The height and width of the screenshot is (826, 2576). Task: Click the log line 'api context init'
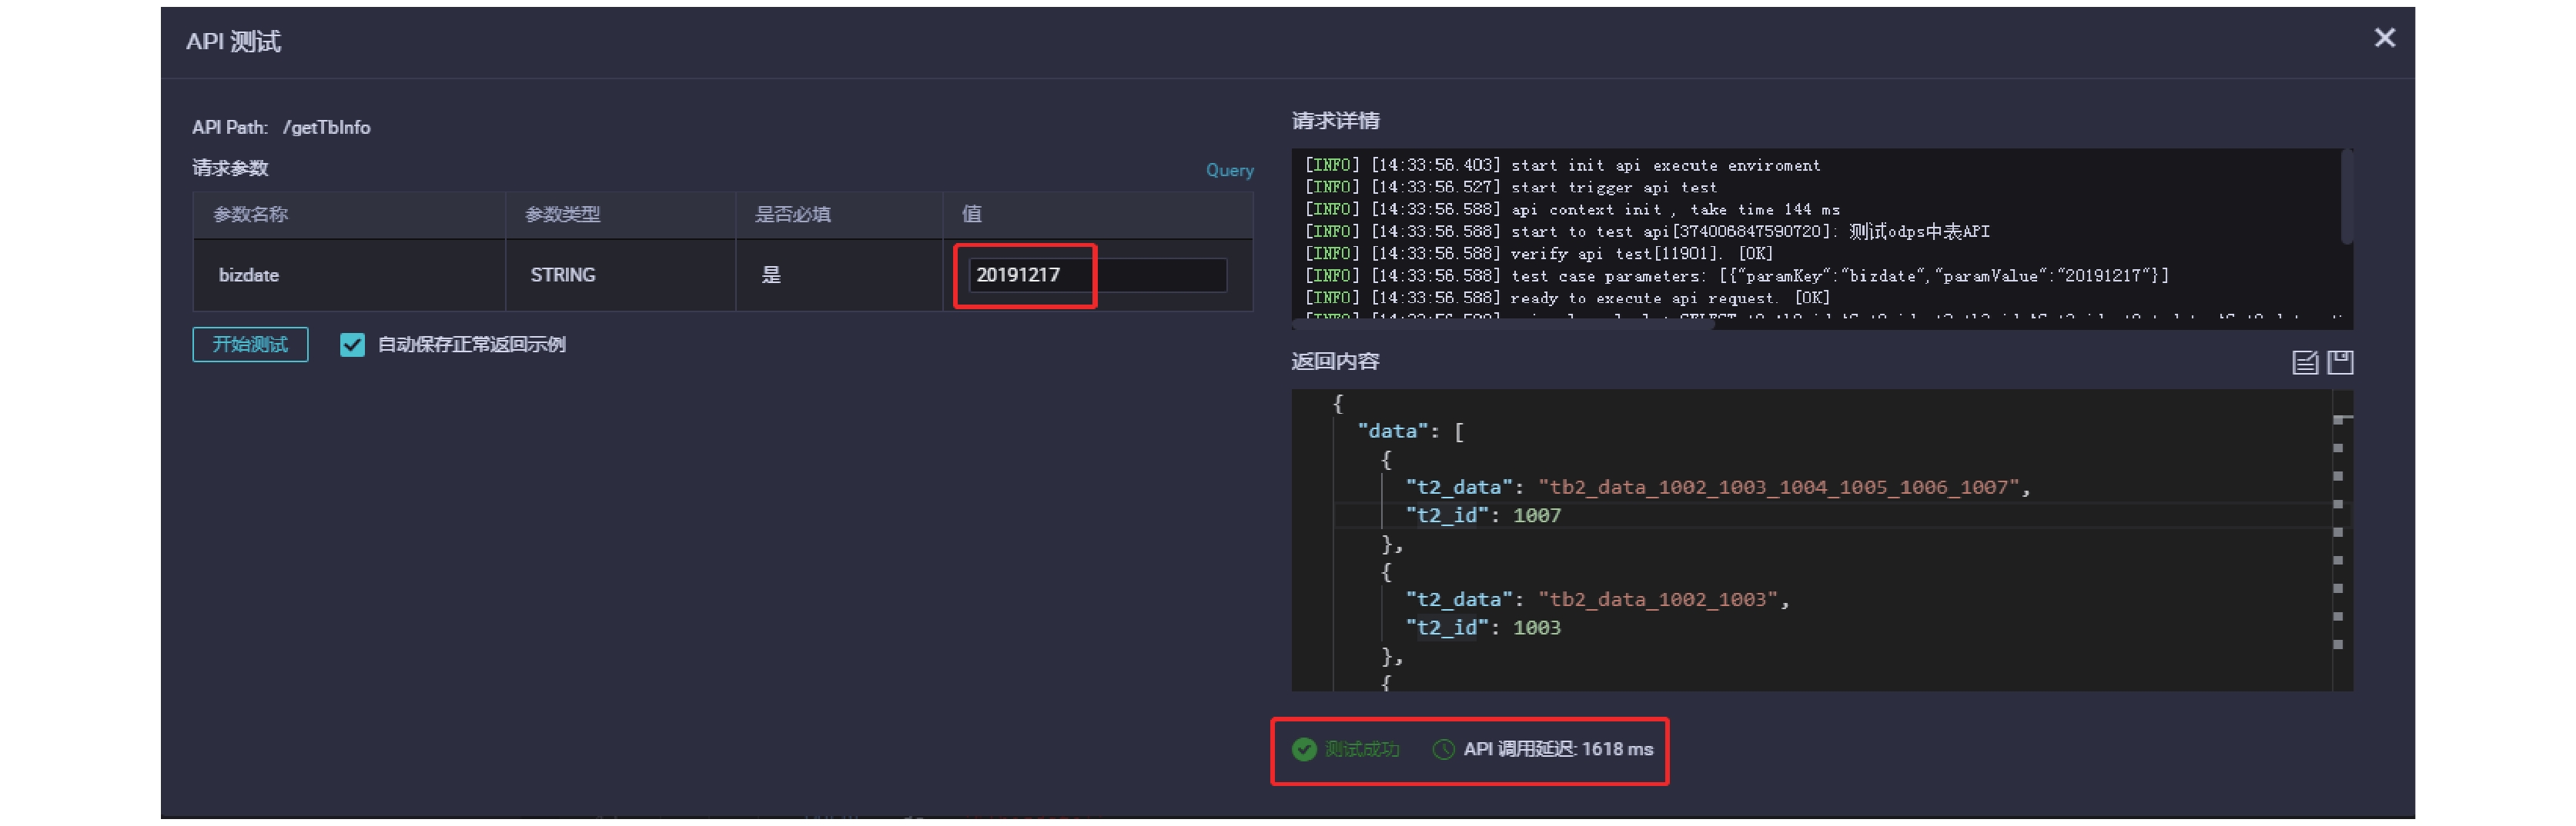[x=1572, y=210]
